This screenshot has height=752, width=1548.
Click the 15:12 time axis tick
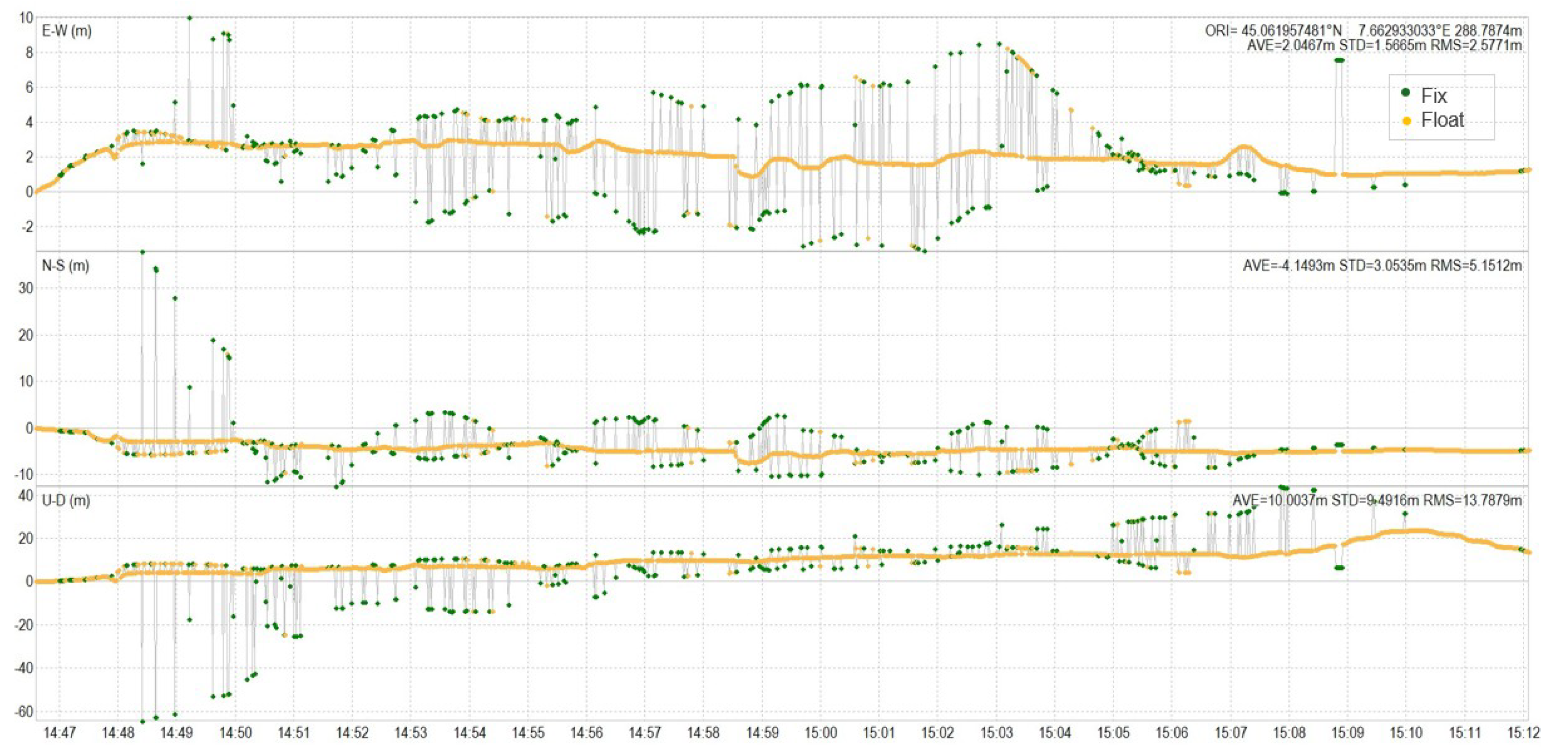1523,733
